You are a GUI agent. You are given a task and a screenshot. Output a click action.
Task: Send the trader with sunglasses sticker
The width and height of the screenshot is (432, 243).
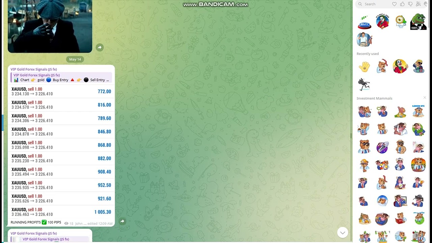[418, 66]
